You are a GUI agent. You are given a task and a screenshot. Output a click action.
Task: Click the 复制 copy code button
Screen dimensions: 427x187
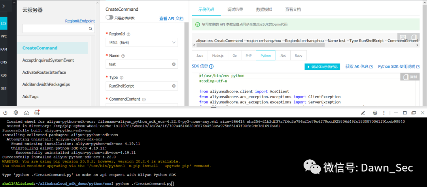[x=410, y=77]
